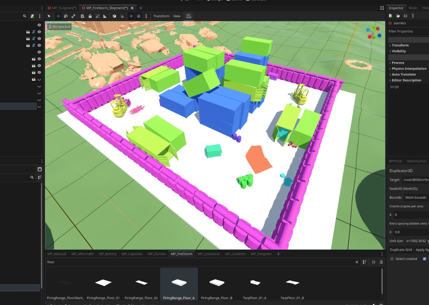Click the Y axis on view gizmo
This screenshot has width=429, height=305.
374,28
